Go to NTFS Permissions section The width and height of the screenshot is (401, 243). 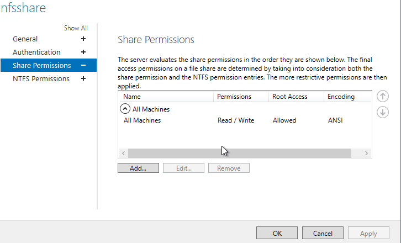tap(41, 78)
